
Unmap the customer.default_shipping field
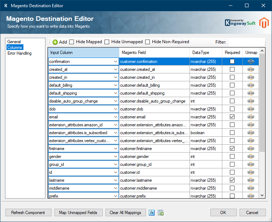tap(251, 93)
